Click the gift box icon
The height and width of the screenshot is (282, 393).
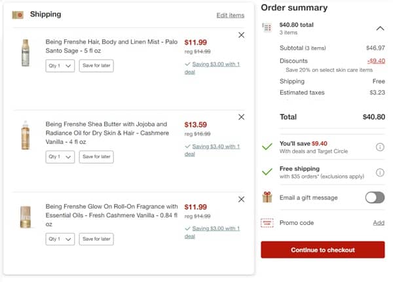pos(267,198)
